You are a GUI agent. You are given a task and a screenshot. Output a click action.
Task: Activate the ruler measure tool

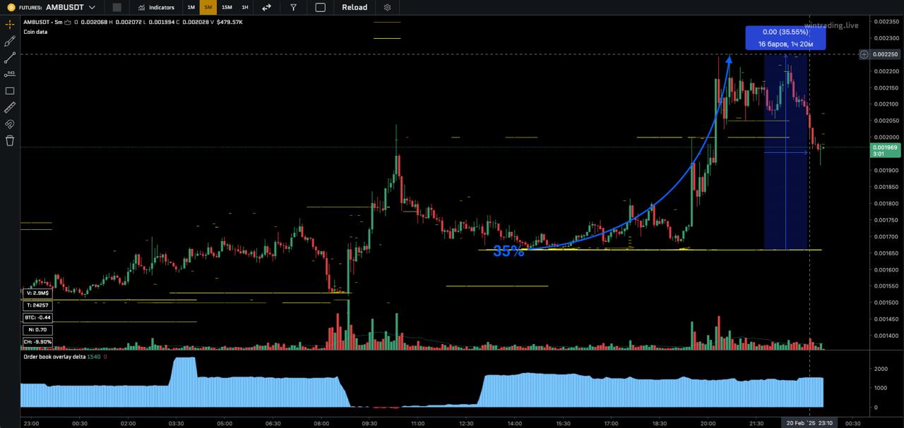tap(10, 107)
